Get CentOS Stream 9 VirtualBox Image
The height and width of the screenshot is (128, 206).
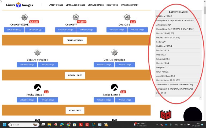coord(27,65)
